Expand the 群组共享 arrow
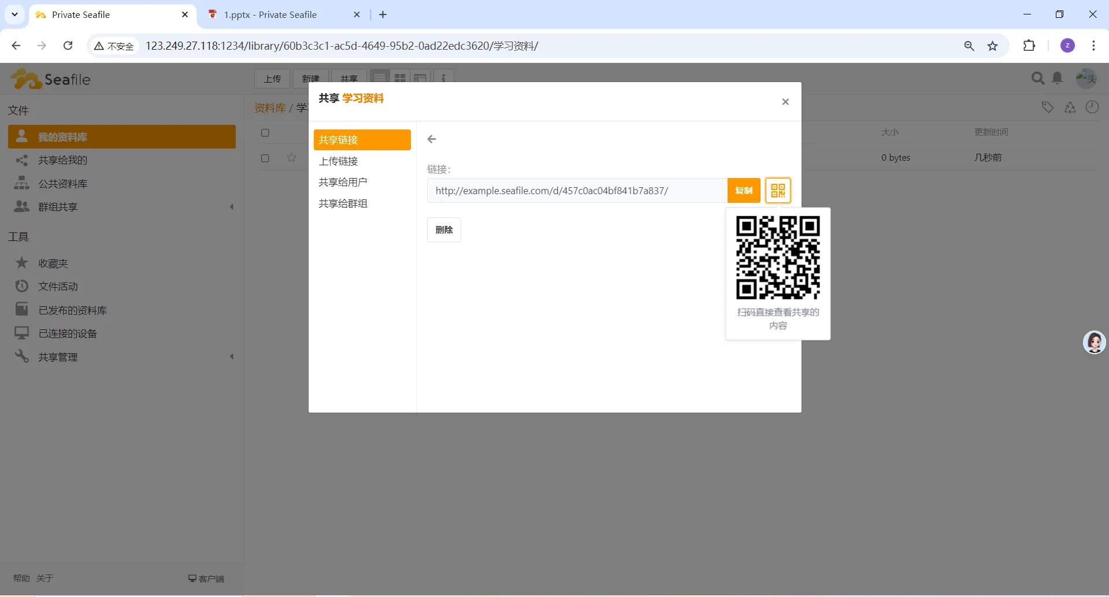Viewport: 1109px width, 597px height. (232, 207)
